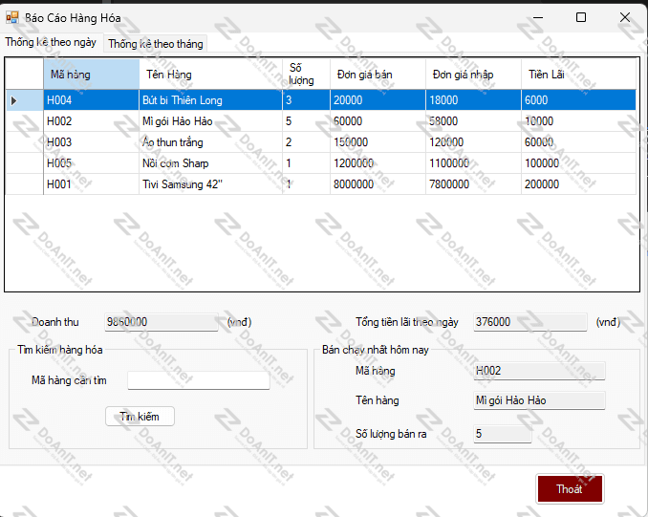Click the 'Tổng tiền lãi theo ngày' value box
Viewport: 648px width, 517px height.
point(529,322)
